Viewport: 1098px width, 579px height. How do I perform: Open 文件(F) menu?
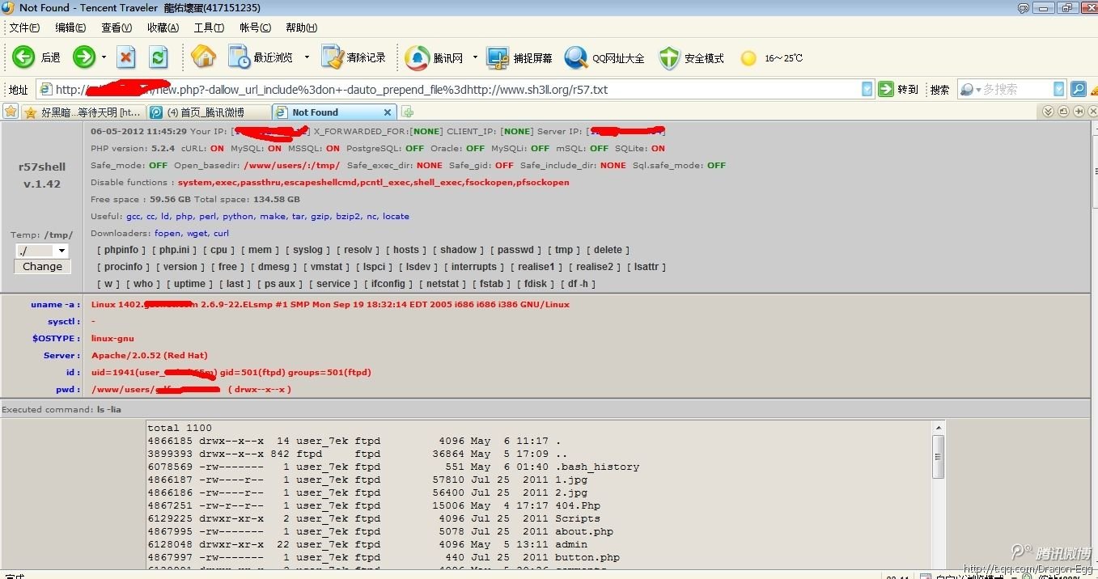[x=24, y=27]
